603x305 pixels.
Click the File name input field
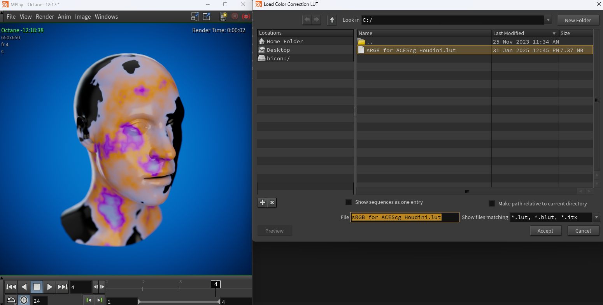(x=405, y=217)
